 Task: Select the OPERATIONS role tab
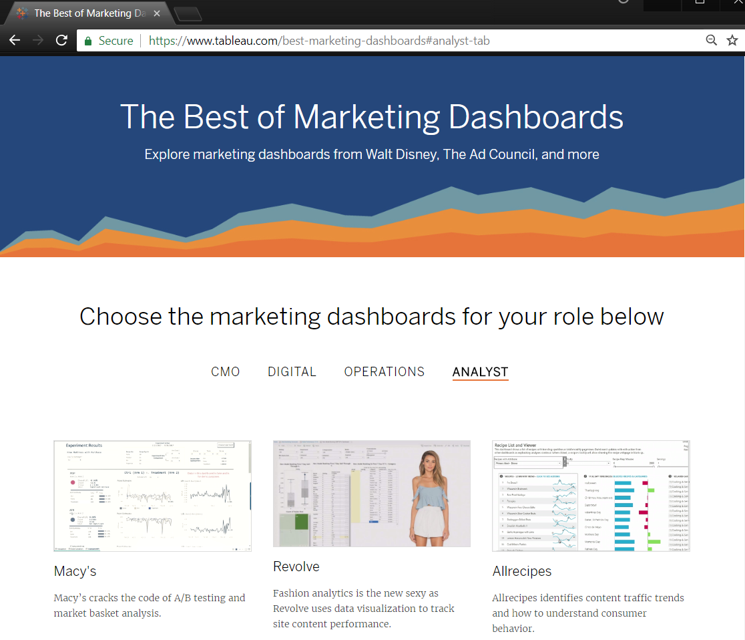[x=384, y=371]
